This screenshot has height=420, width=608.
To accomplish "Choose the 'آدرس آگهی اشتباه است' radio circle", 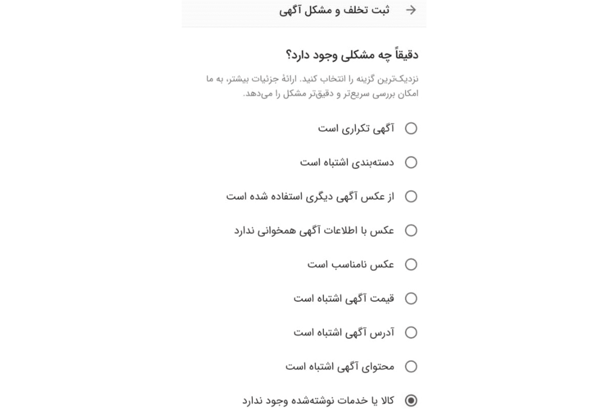I will click(411, 333).
